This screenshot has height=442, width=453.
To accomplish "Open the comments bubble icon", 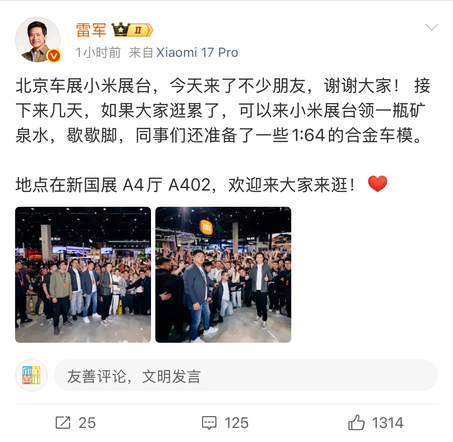I will 209,423.
